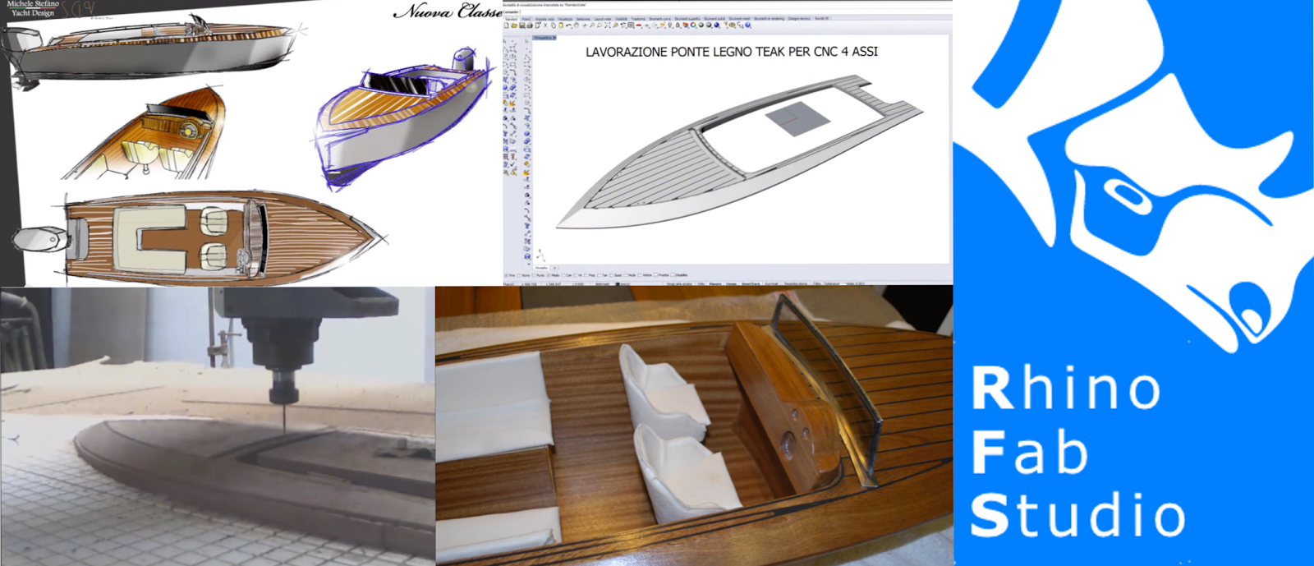
Task: Click the Print icon in the Standard toolbar
Action: tap(530, 25)
